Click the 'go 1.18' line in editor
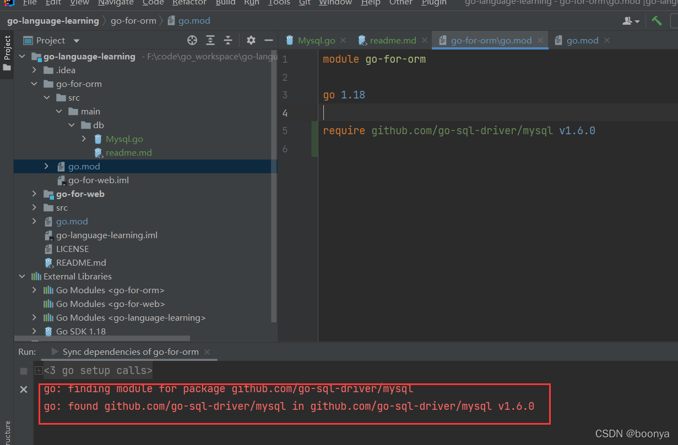Image resolution: width=678 pixels, height=445 pixels. [x=344, y=95]
